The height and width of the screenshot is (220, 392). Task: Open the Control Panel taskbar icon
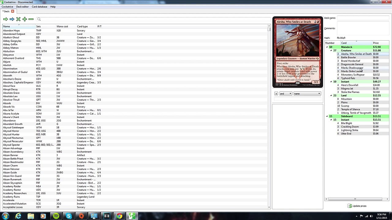tap(94, 216)
